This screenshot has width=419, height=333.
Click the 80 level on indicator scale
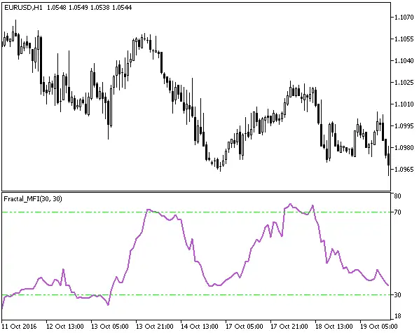point(397,196)
